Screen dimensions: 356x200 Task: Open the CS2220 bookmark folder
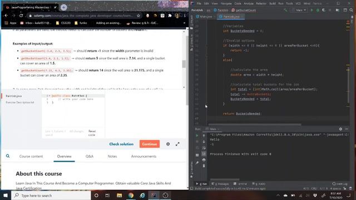click(63, 23)
